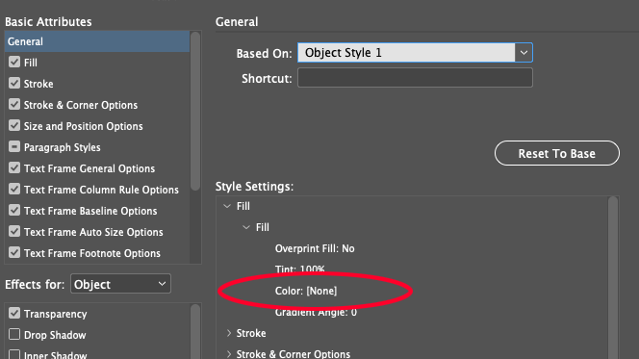Open the Fill attribute settings
Screen dimensions: 639x359
(x=31, y=63)
